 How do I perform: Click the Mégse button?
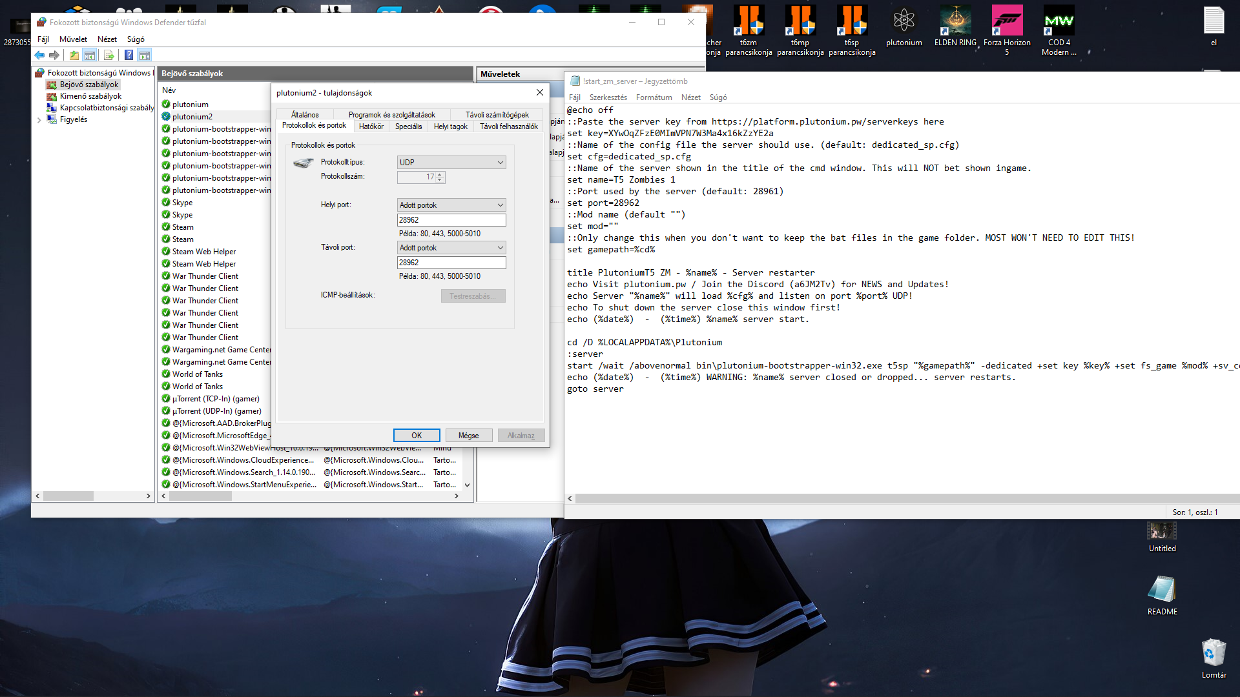click(x=469, y=436)
